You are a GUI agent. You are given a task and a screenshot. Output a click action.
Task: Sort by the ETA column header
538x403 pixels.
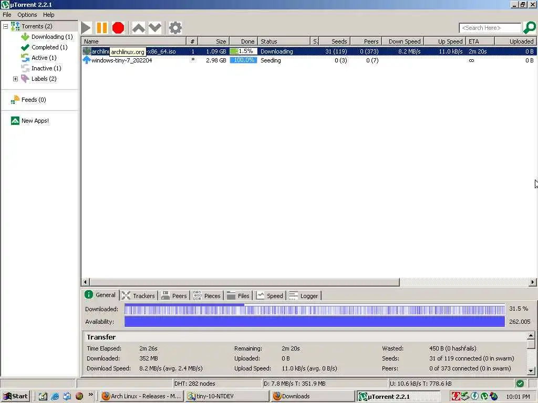(x=480, y=41)
